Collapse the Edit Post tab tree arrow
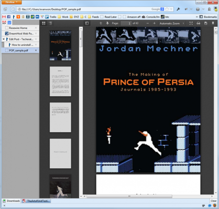 [x=4, y=39]
